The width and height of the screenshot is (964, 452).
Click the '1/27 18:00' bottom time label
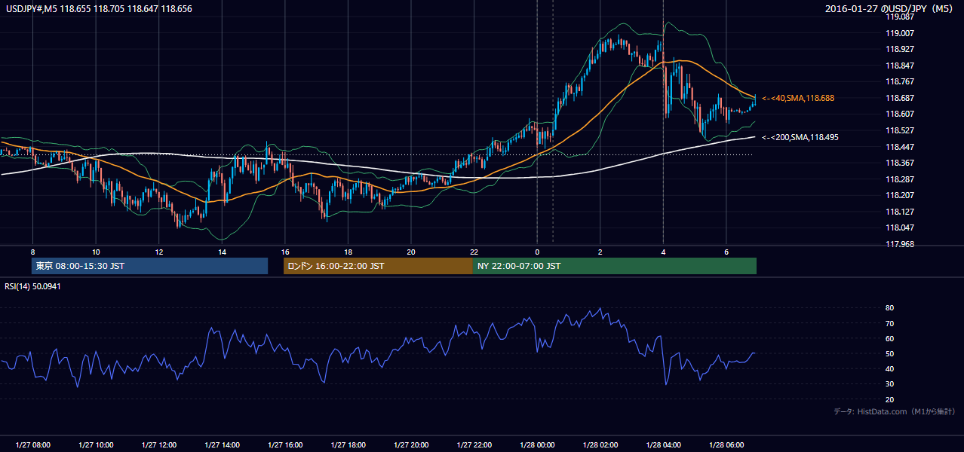(x=348, y=445)
